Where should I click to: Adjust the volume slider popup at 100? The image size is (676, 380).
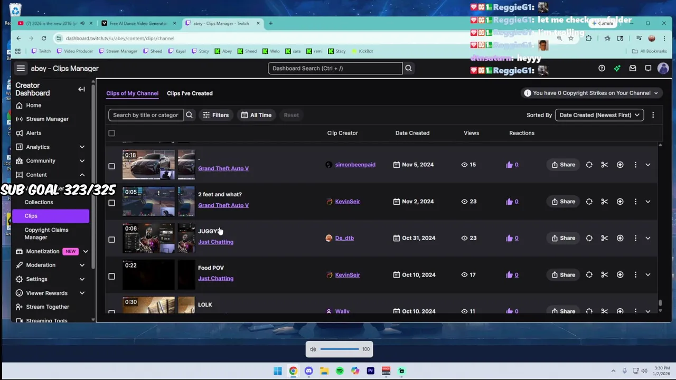tap(339, 349)
